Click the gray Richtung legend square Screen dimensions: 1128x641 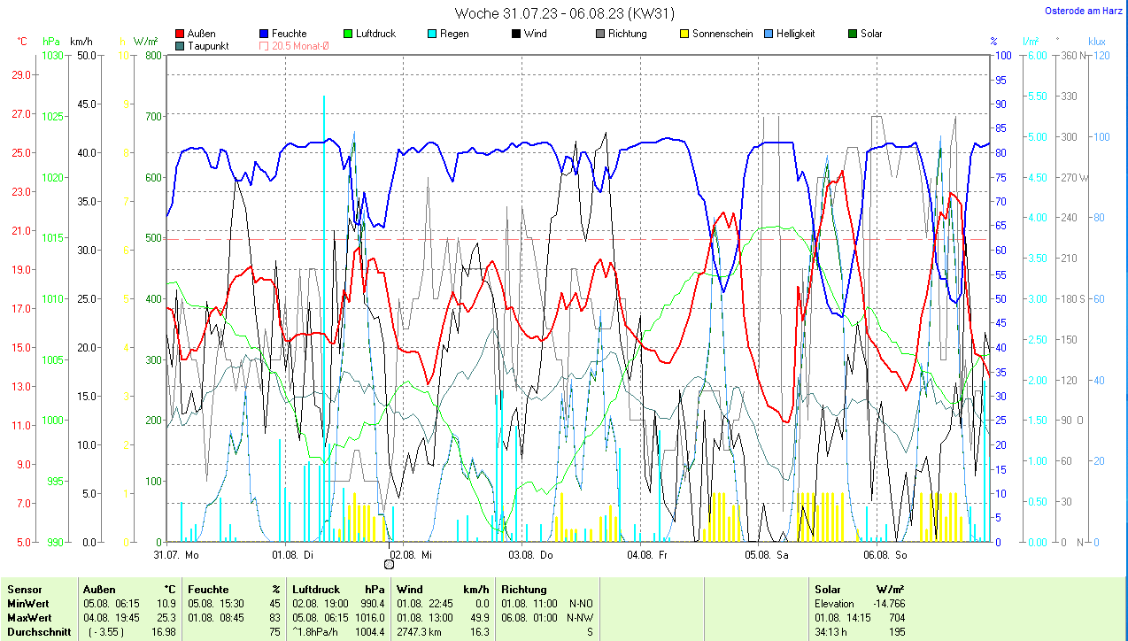tap(600, 35)
